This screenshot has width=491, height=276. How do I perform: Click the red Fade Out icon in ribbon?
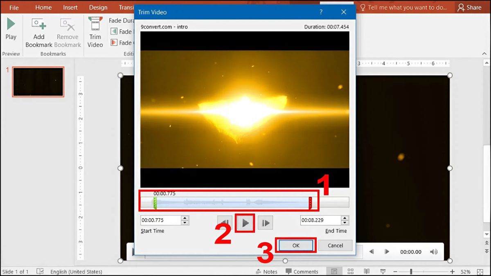point(114,43)
